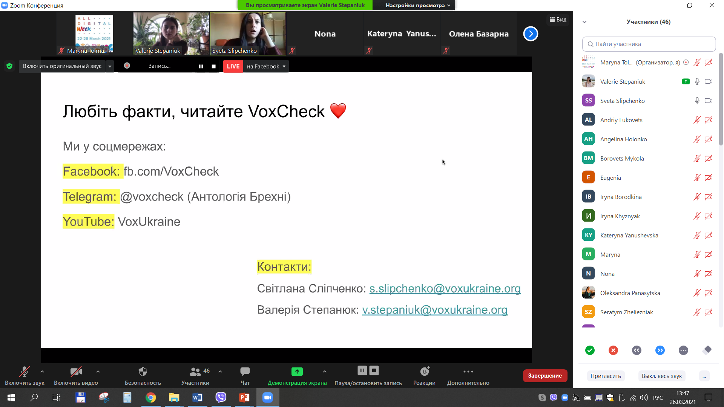Open the Вид view menu

(x=558, y=20)
